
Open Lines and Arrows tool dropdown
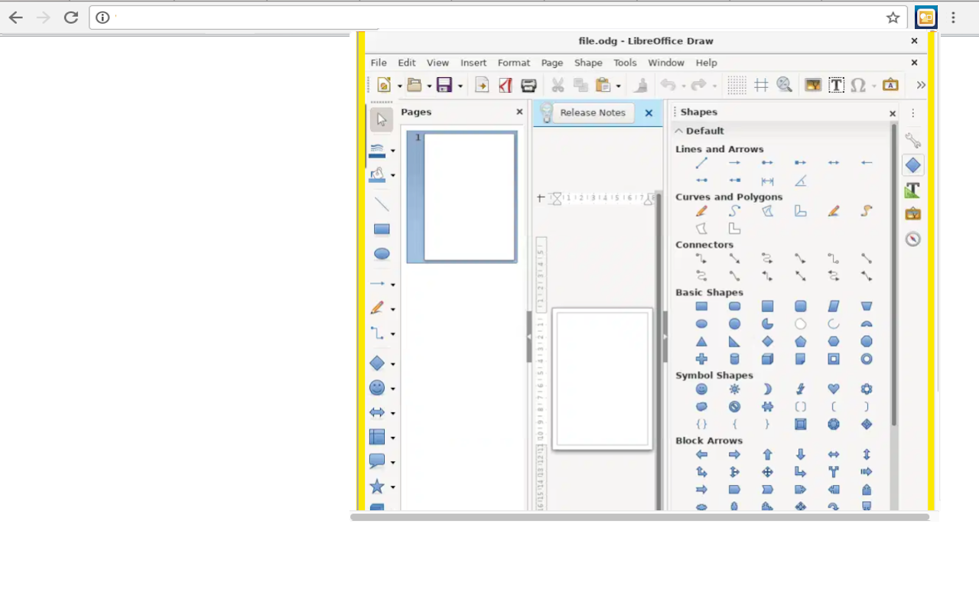[x=393, y=285]
